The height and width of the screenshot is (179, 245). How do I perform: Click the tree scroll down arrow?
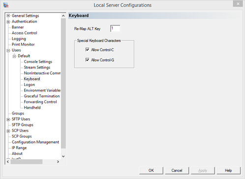click(x=63, y=156)
